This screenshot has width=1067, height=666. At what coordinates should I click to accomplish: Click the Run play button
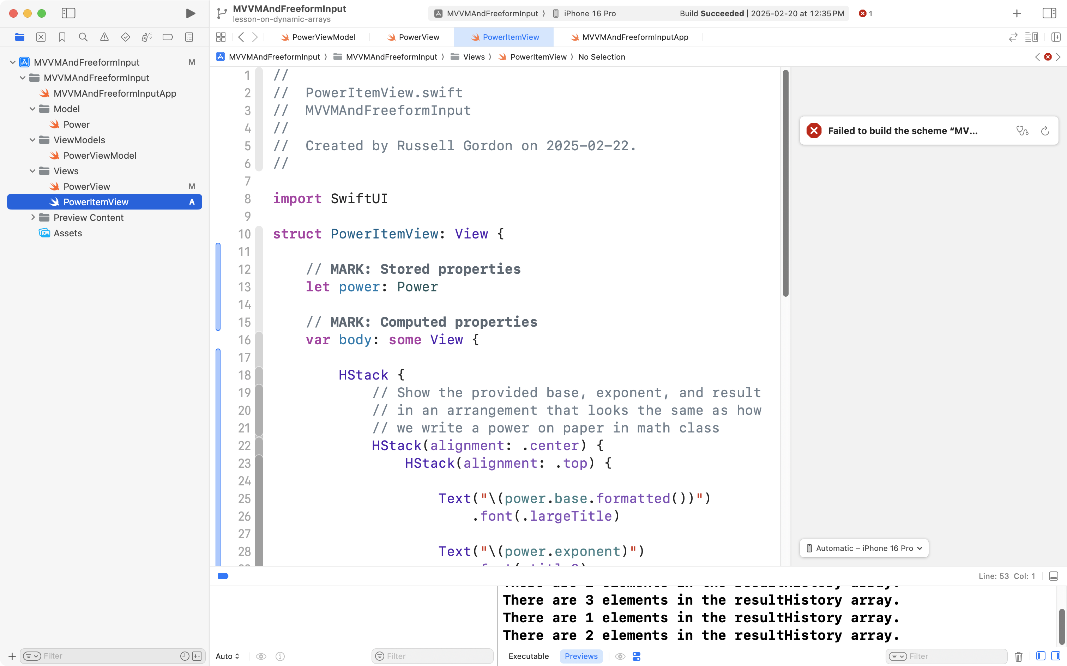coord(190,13)
